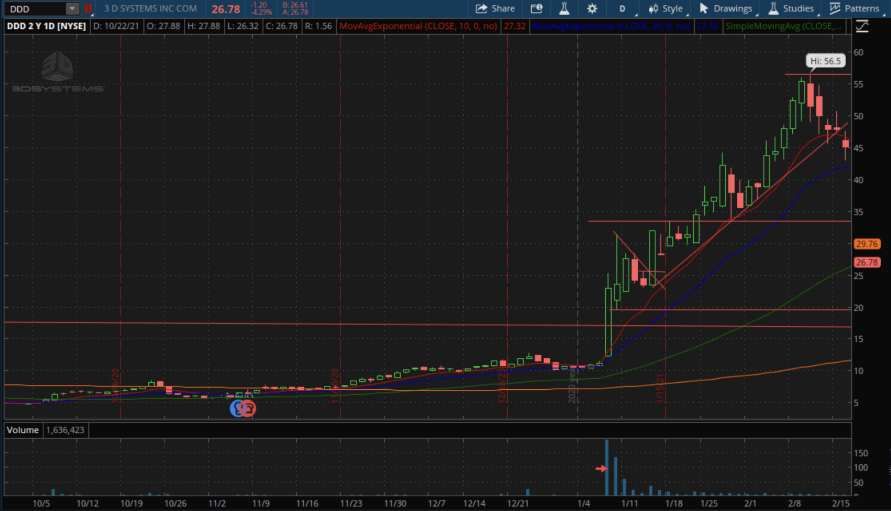Click the 29.76 orange price label
The height and width of the screenshot is (511, 891).
click(867, 244)
